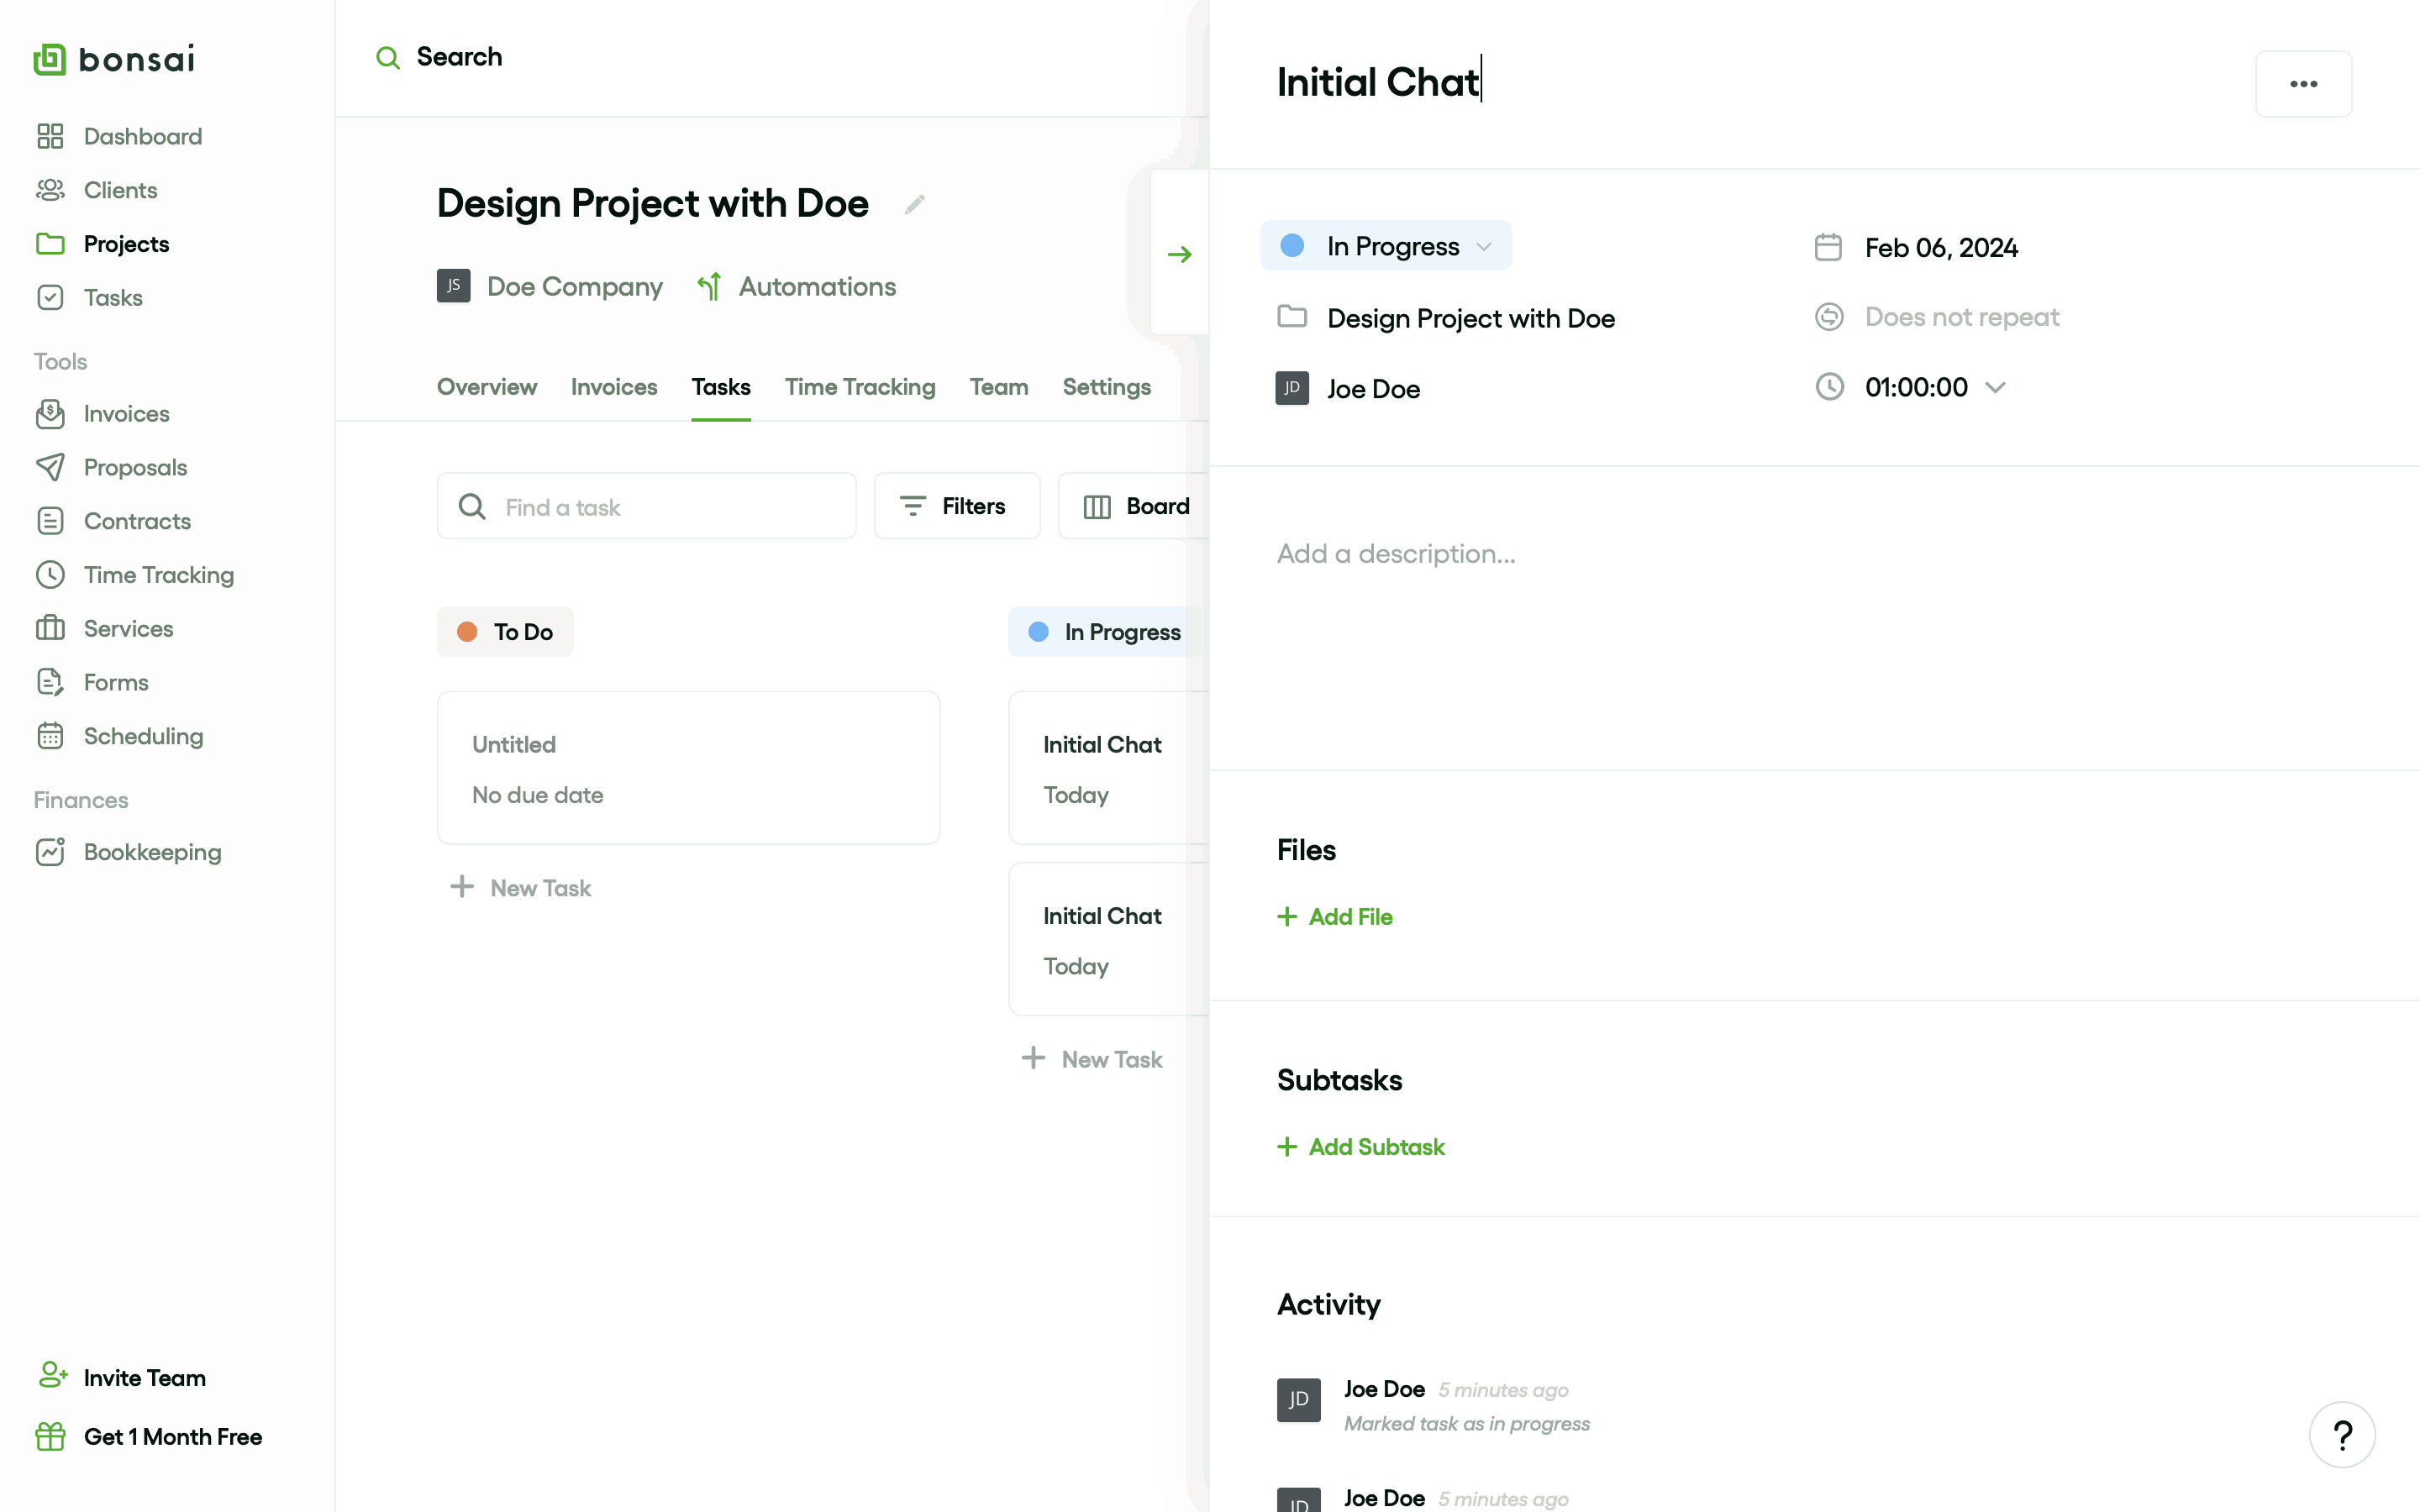Click the Add a description field
The image size is (2420, 1512).
click(x=1395, y=554)
